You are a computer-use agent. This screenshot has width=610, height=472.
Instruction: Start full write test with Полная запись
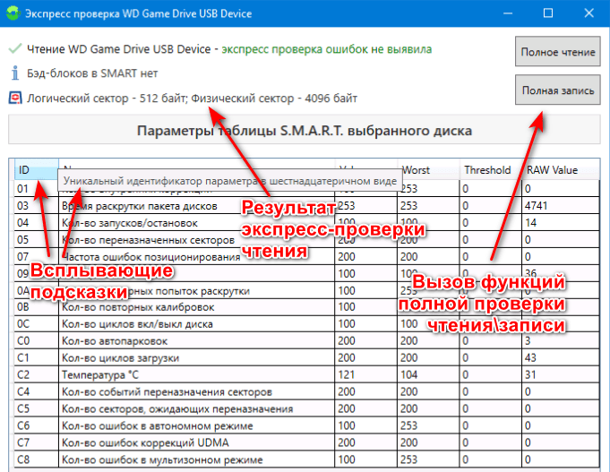pyautogui.click(x=557, y=90)
